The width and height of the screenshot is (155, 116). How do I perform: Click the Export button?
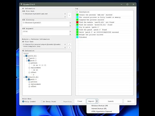91,101
